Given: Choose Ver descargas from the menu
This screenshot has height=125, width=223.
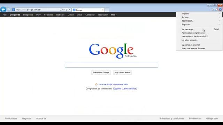Looking at the screenshot, I should [199, 29].
